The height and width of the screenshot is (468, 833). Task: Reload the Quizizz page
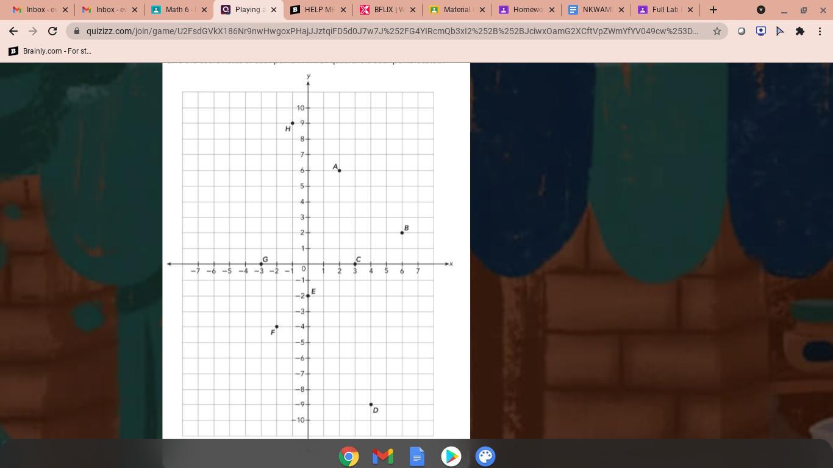52,31
